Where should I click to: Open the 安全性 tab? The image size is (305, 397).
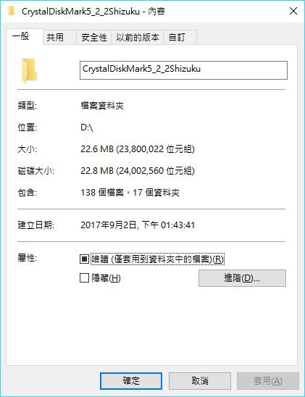[x=94, y=38]
